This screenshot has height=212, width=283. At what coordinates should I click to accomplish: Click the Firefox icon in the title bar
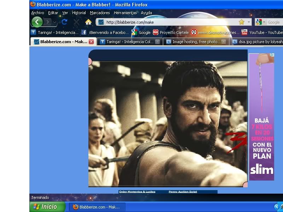(x=33, y=4)
